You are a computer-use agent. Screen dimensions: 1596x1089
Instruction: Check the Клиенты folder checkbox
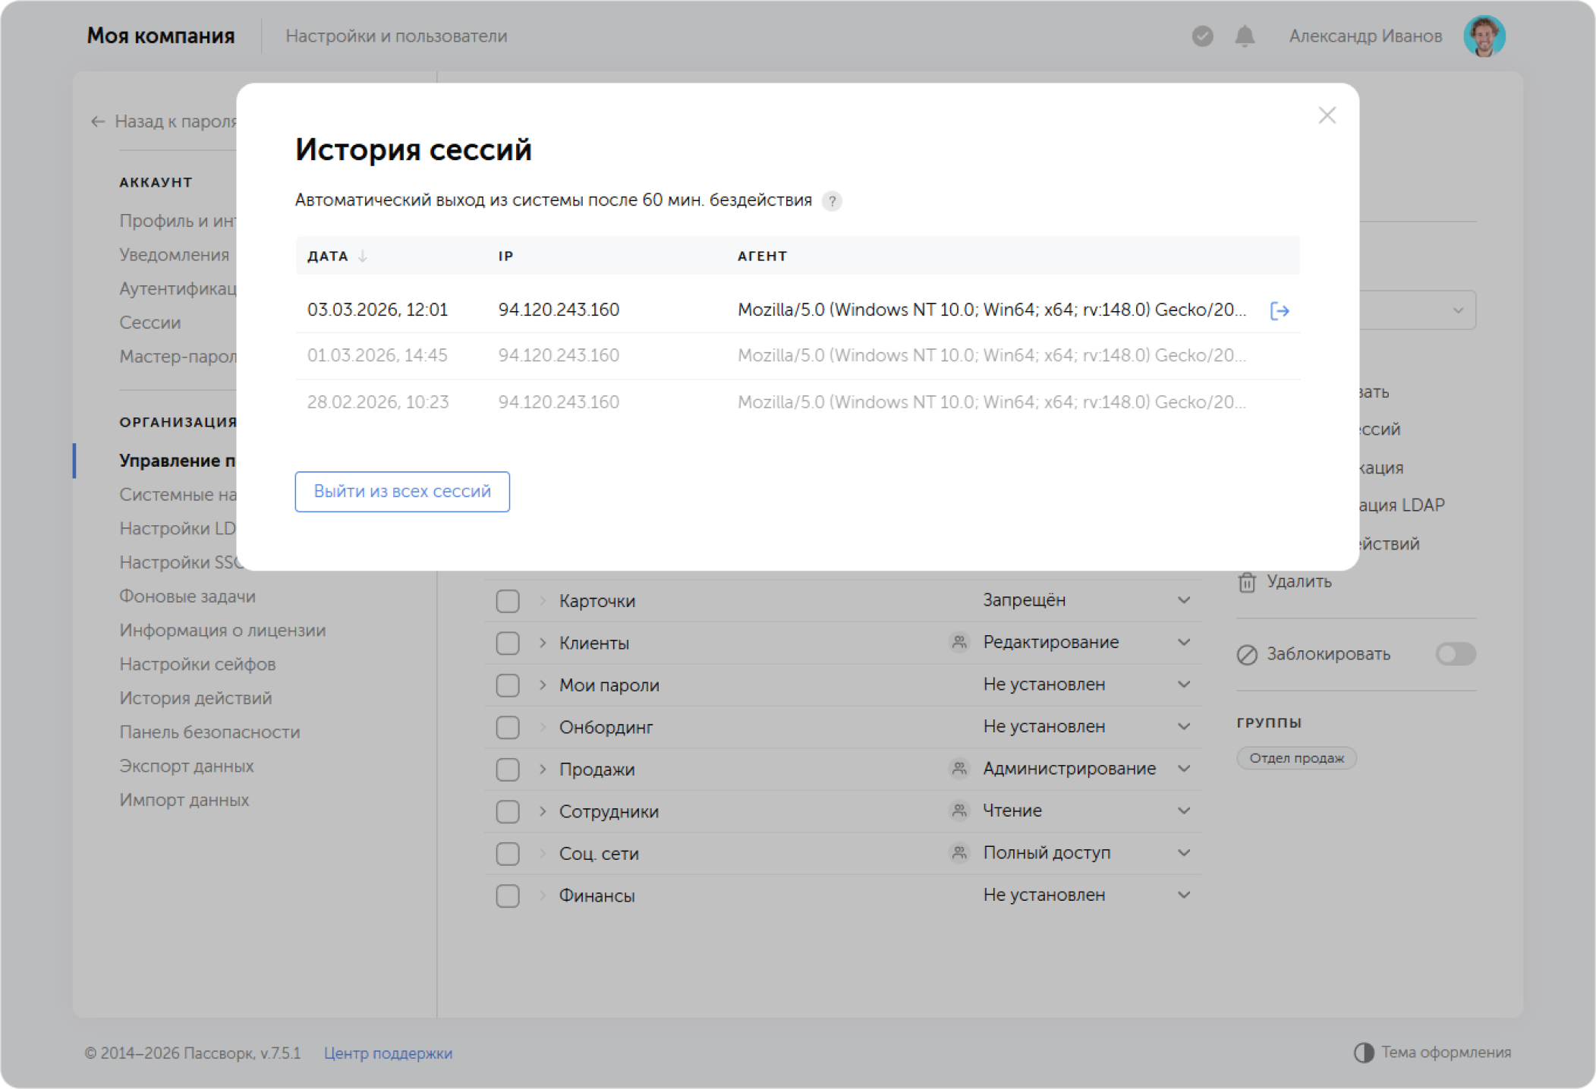pyautogui.click(x=508, y=644)
